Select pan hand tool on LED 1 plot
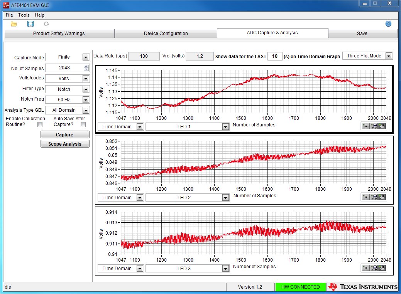The image size is (401, 294). (382, 126)
